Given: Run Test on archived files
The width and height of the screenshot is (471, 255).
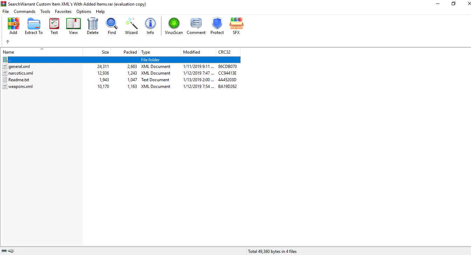Looking at the screenshot, I should [x=54, y=26].
